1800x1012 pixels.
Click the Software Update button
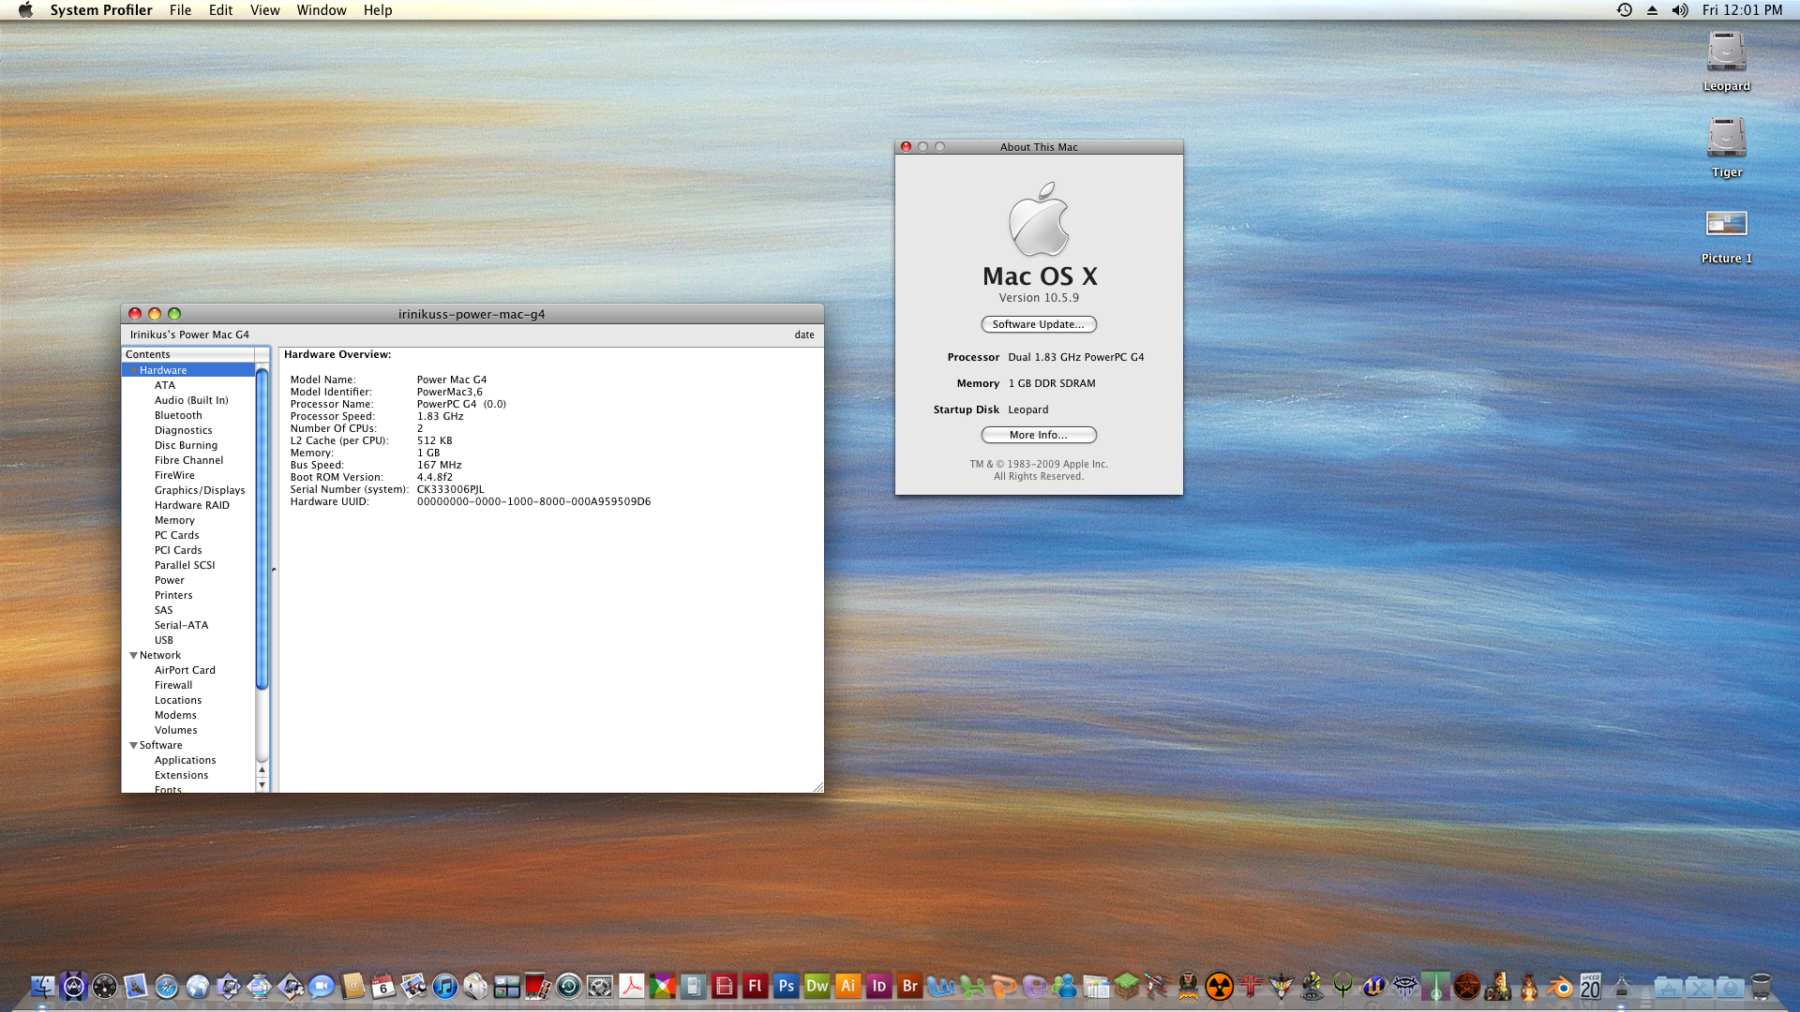[x=1038, y=324]
